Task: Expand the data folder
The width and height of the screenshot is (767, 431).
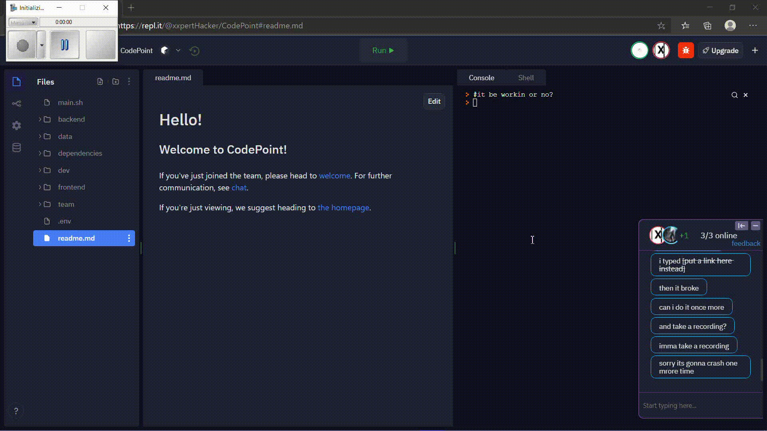Action: point(40,136)
